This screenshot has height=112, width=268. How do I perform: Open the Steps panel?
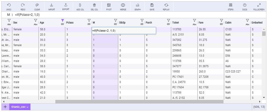[231, 7]
